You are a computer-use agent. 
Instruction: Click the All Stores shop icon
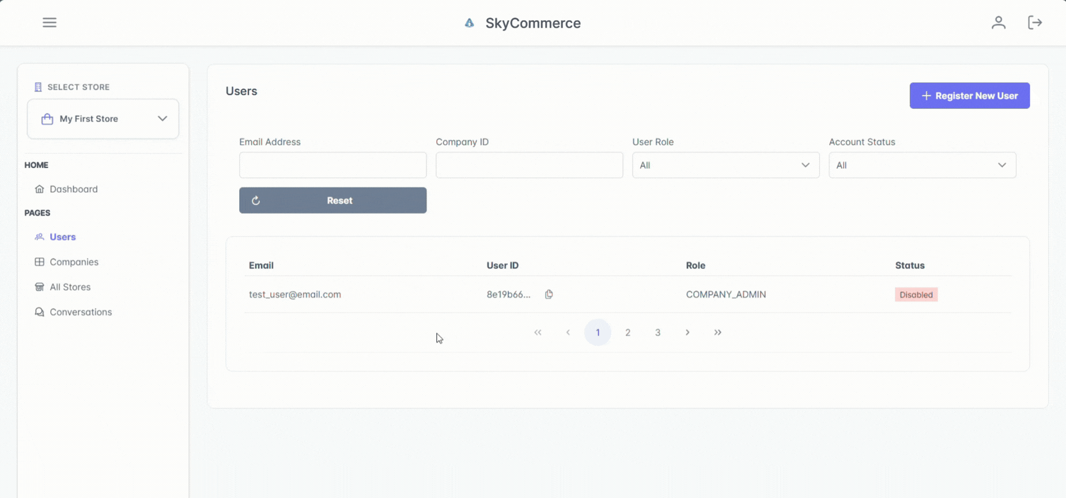point(39,287)
